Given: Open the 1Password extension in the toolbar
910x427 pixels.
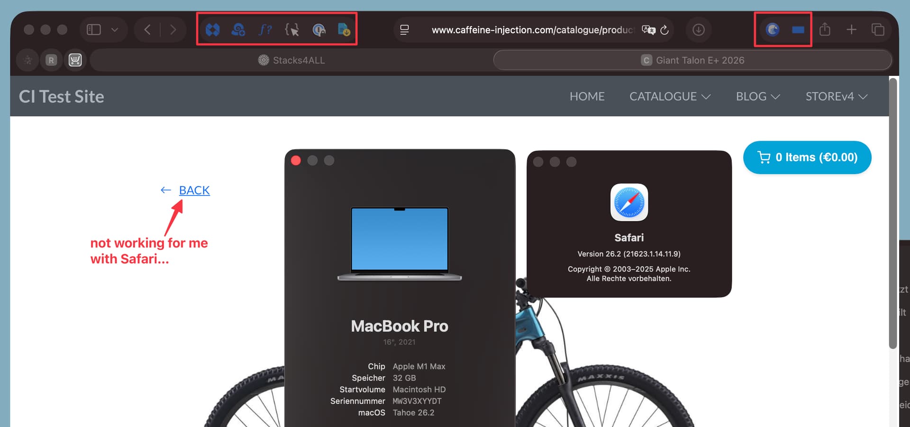Looking at the screenshot, I should click(x=319, y=30).
